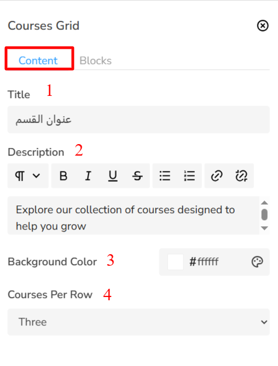The height and width of the screenshot is (366, 278).
Task: Apply strikethrough to description text
Action: coord(137,176)
